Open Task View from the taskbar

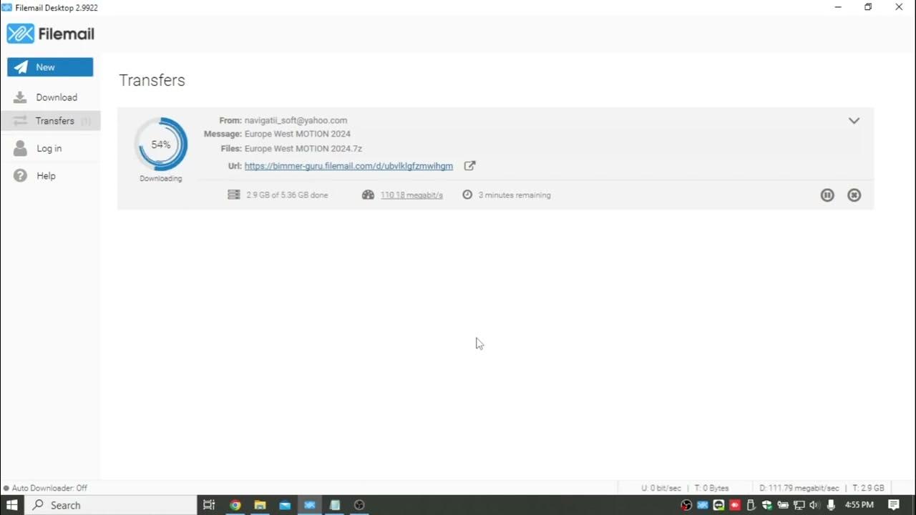tap(209, 505)
